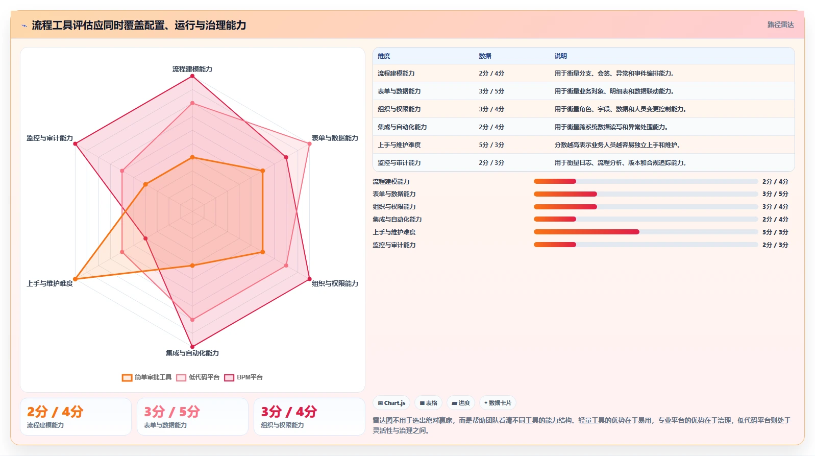Click the 路径雷达 label in header
Viewport: 815px width, 456px height.
pyautogui.click(x=780, y=25)
